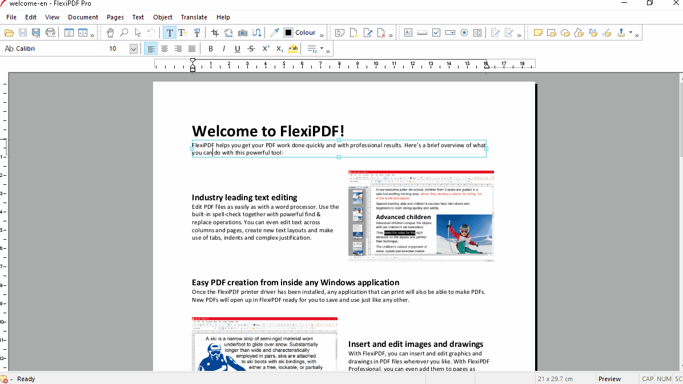Toggle left text alignment
This screenshot has width=683, height=384.
[151, 48]
